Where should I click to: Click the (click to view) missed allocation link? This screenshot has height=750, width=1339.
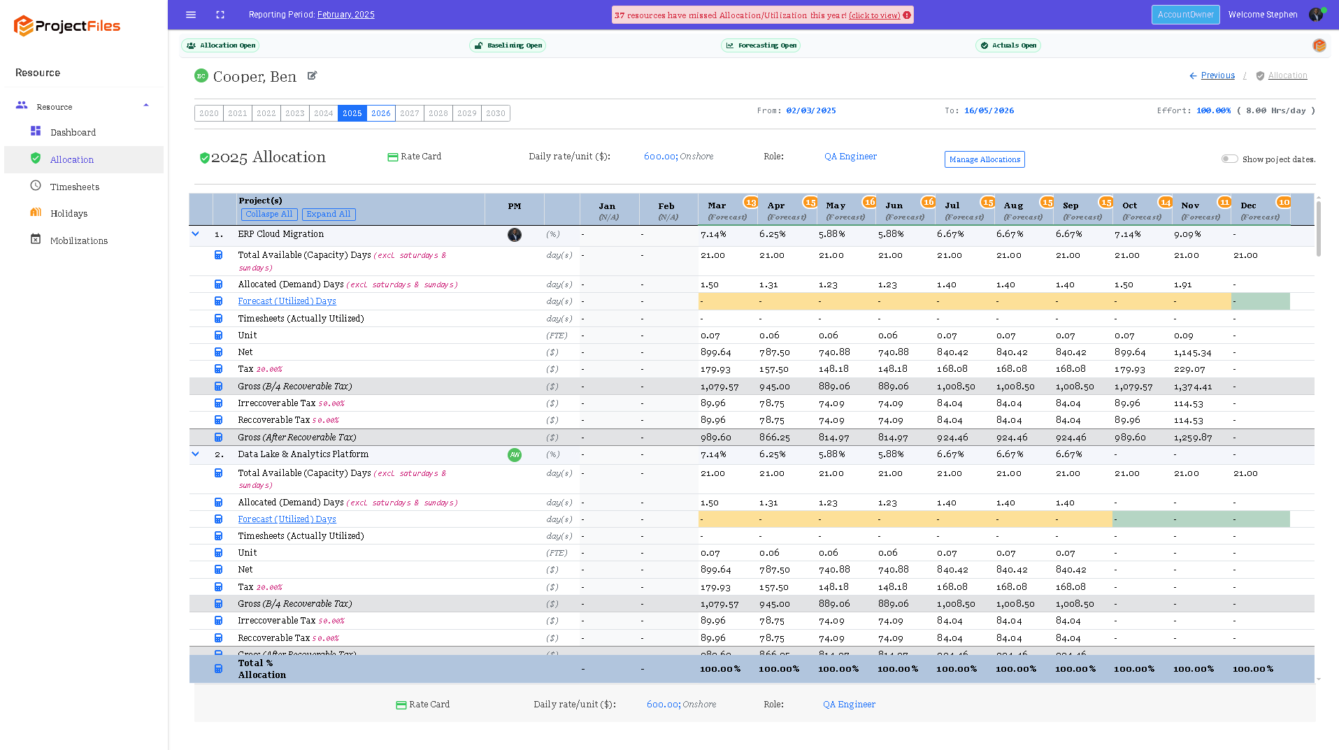(x=875, y=15)
